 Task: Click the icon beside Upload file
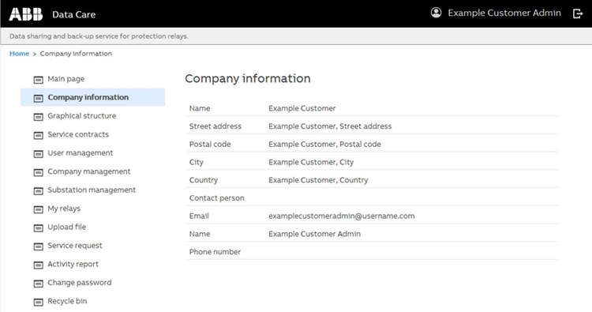(x=39, y=227)
